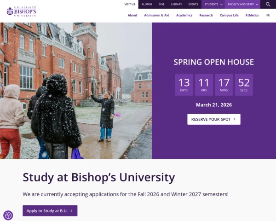Click Apply to Study at B.U. button
This screenshot has width=276, height=221.
[x=50, y=211]
